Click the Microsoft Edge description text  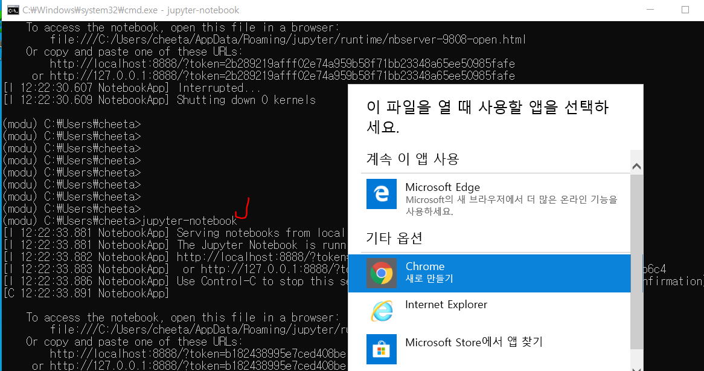click(511, 205)
